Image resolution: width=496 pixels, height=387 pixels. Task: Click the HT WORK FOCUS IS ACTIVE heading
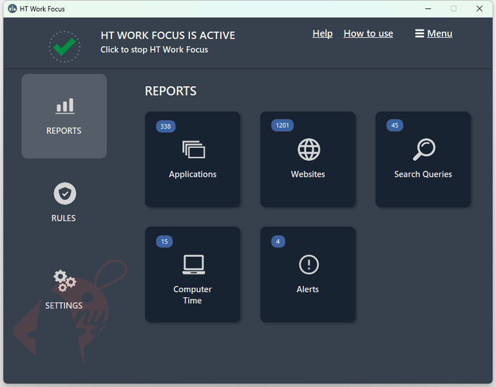point(167,35)
